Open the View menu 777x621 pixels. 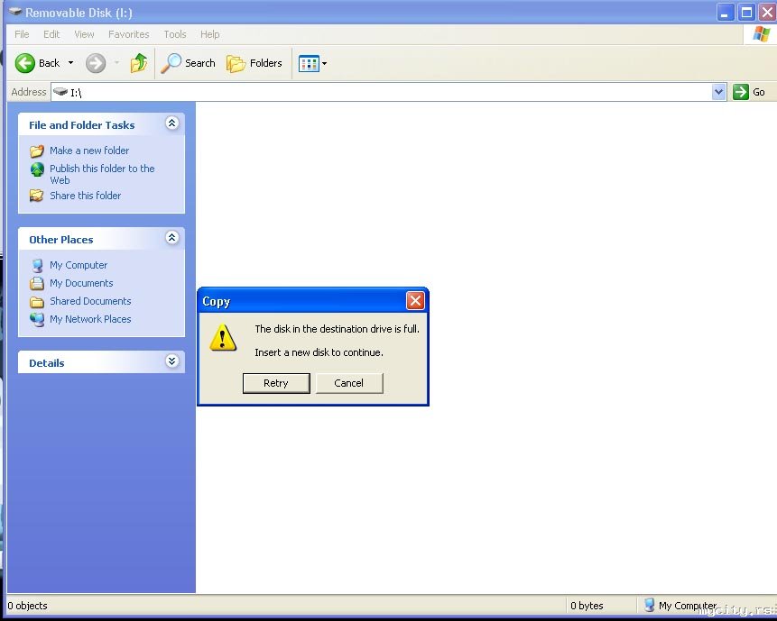point(84,34)
